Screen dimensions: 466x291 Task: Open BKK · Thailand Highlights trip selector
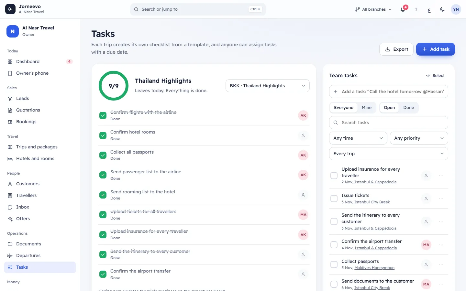pos(267,86)
